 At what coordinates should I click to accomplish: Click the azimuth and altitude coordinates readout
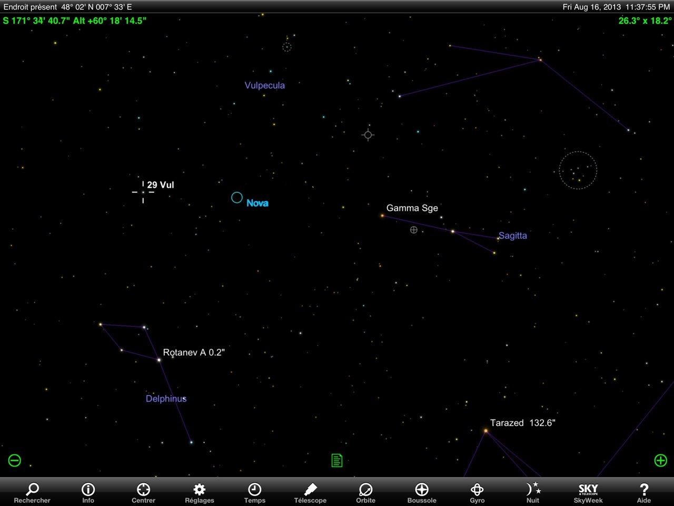tap(75, 21)
